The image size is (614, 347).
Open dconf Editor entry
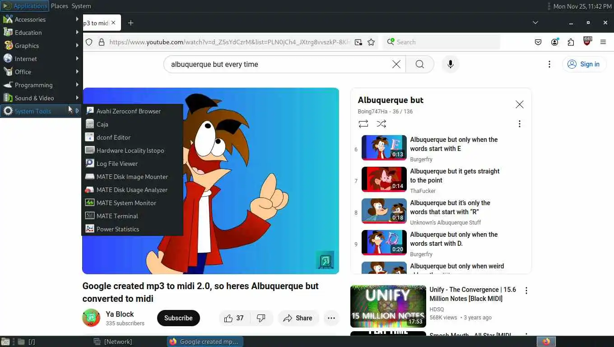pyautogui.click(x=132, y=137)
